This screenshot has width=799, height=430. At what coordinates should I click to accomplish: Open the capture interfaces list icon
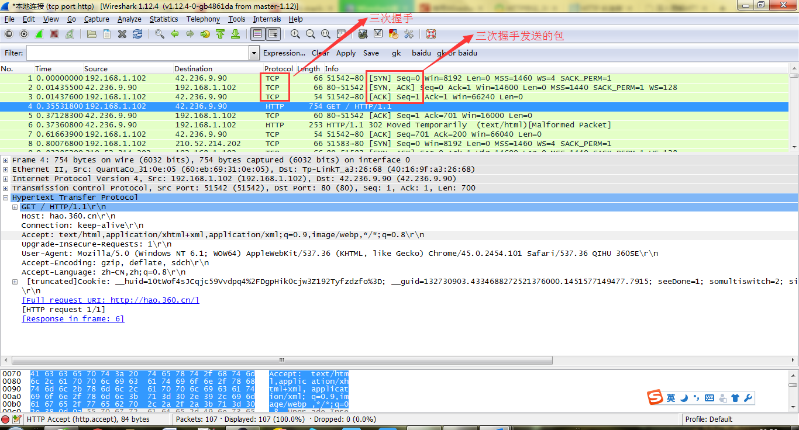click(x=9, y=34)
